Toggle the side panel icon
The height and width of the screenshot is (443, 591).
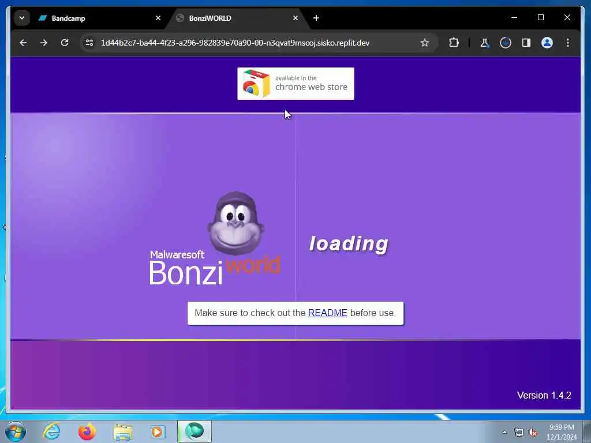(526, 43)
